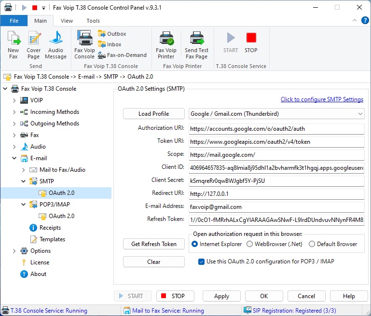The width and height of the screenshot is (371, 316).
Task: Collapse the E-mail node chevron
Action: pyautogui.click(x=14, y=158)
